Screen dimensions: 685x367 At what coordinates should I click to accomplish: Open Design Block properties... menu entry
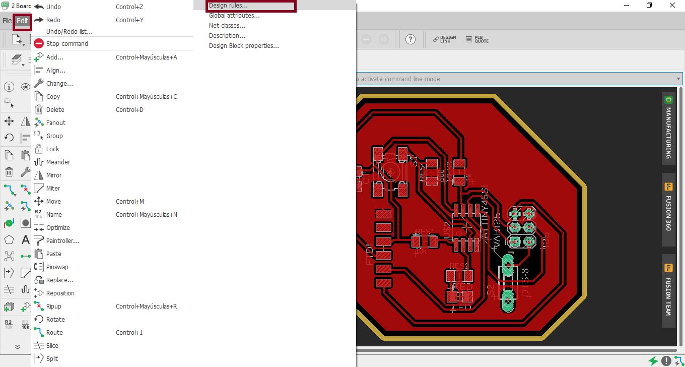(275, 46)
